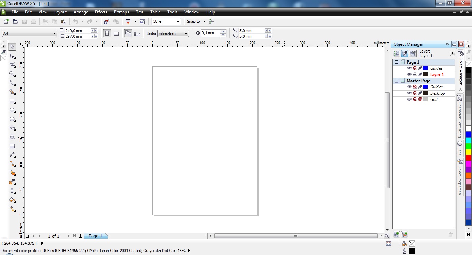Hide Layer 1 using its eye icon
Screen dimensions: 472x255
[409, 74]
